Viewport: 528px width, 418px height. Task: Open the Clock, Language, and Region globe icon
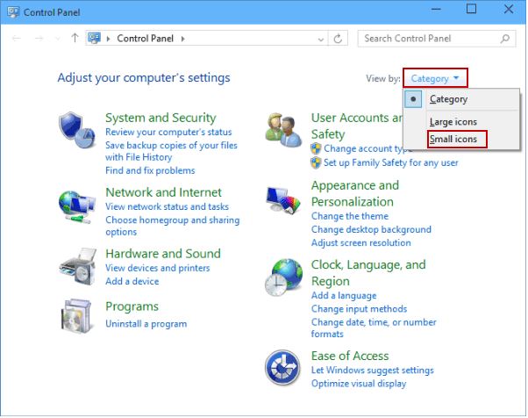pos(283,277)
